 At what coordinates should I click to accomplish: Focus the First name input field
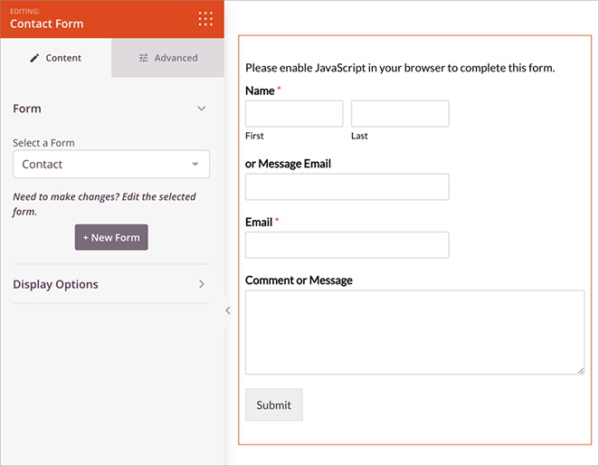294,113
